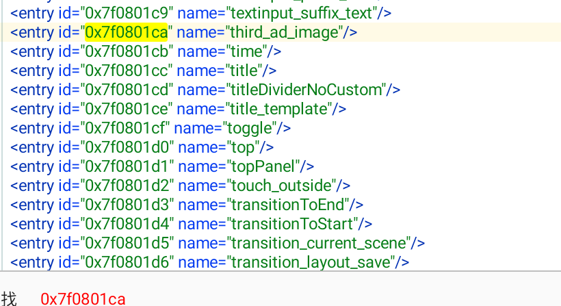Click the title_template entry line

(x=178, y=109)
